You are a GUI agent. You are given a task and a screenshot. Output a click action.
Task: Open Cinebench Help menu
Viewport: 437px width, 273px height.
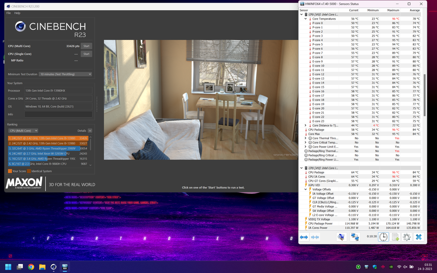tap(17, 13)
